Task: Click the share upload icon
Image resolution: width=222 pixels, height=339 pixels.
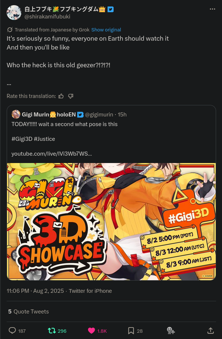Action: [x=211, y=330]
